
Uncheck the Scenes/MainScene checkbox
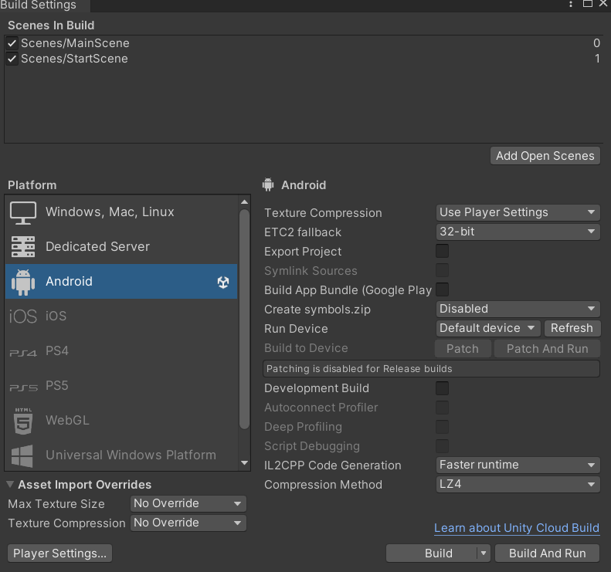(12, 43)
